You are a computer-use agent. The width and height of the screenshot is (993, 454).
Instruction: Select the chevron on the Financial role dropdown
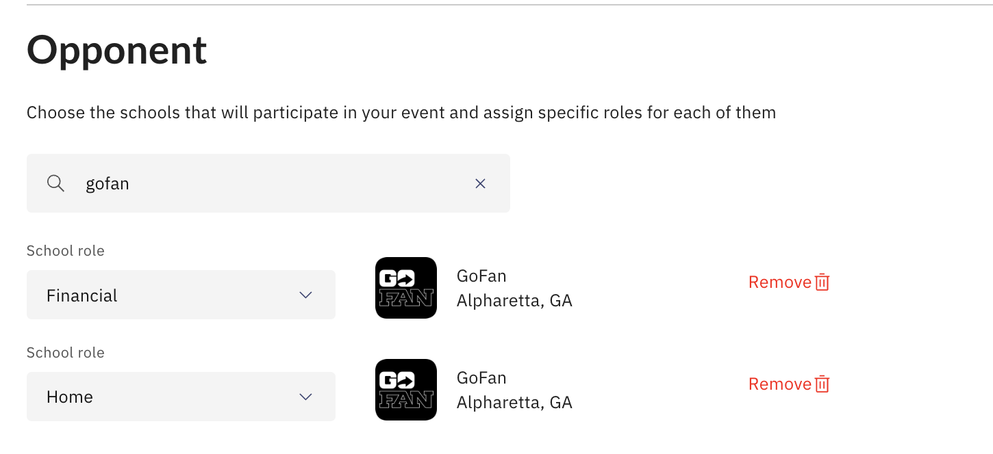click(305, 295)
